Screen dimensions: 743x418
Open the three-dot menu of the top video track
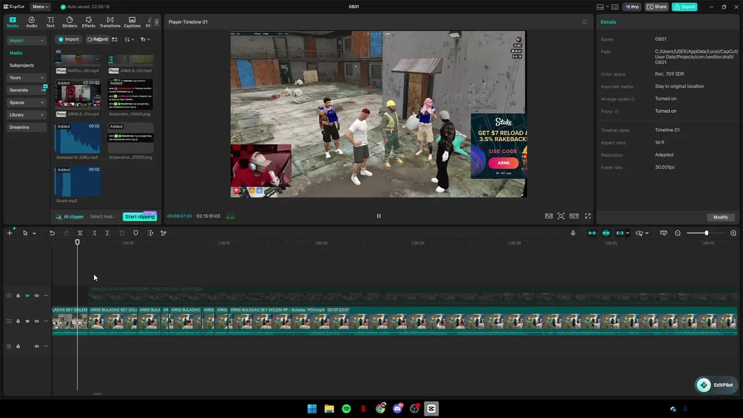[46, 296]
